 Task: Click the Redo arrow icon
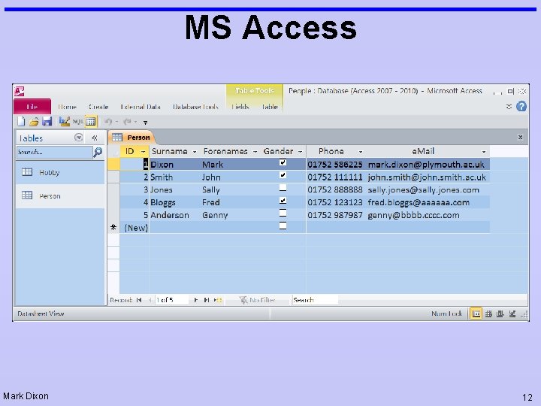127,122
